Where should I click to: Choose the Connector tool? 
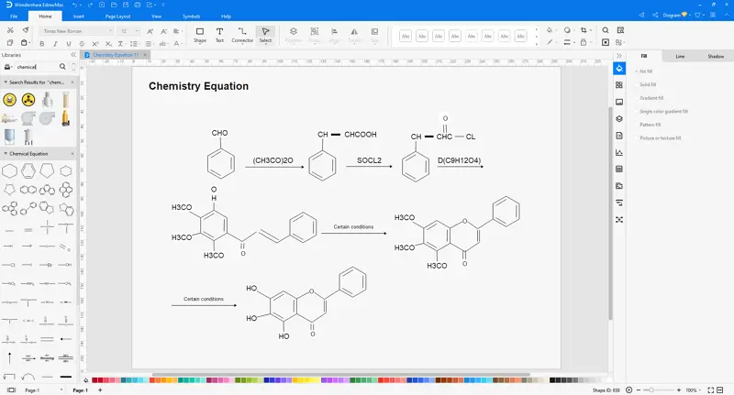pos(242,35)
